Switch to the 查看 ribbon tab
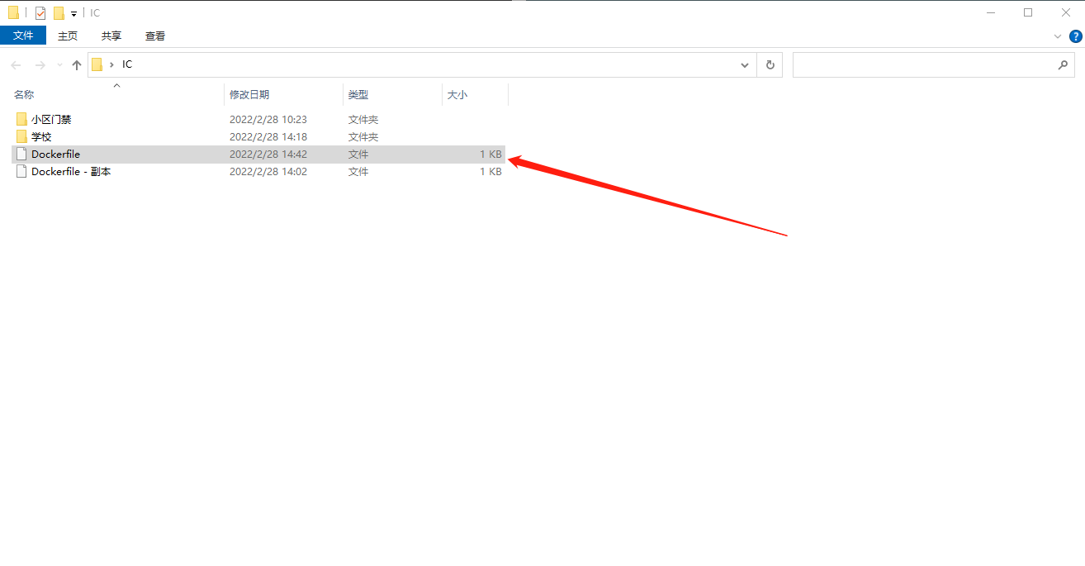This screenshot has height=566, width=1085. [x=155, y=36]
